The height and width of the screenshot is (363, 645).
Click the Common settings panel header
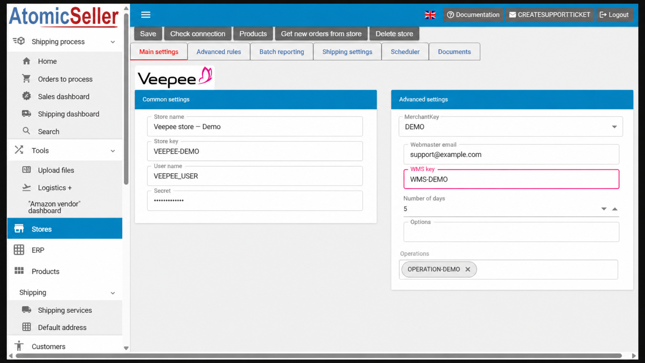(x=256, y=100)
